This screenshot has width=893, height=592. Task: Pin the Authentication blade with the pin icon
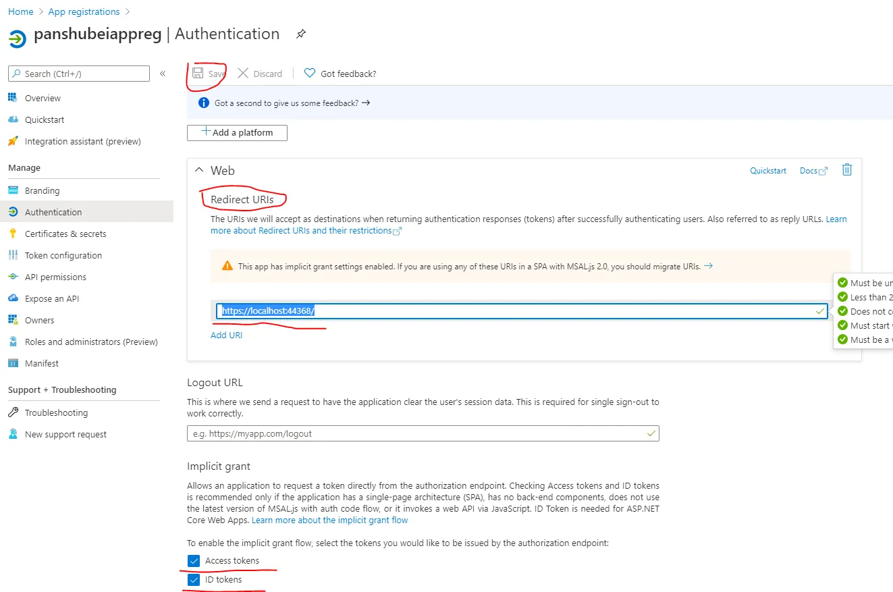pos(301,34)
